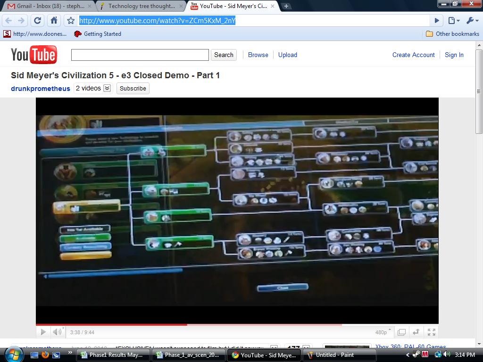This screenshot has height=362, width=483.
Task: Open the Upload link
Action: tap(288, 55)
